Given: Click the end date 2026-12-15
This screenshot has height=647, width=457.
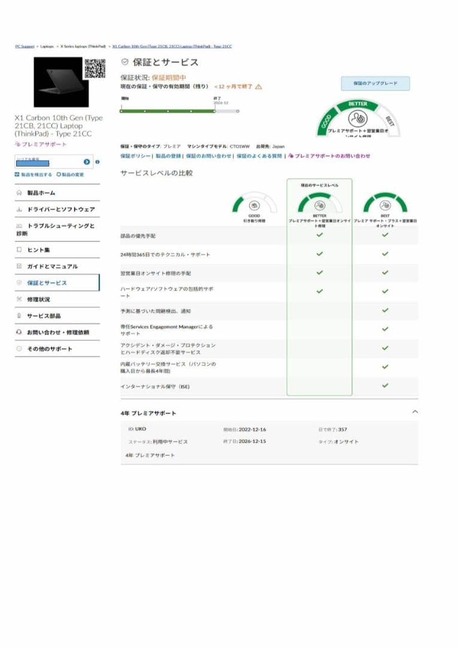Looking at the screenshot, I should pos(252,441).
